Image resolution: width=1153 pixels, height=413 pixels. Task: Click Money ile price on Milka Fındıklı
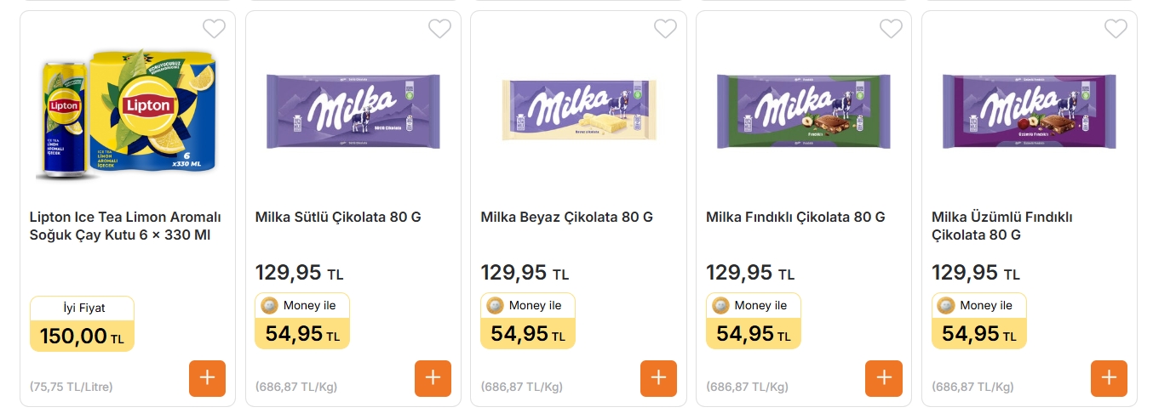[x=753, y=321]
